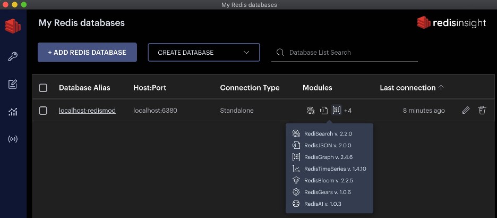Tick the select-all checkbox in the table header
This screenshot has width=497, height=218.
43,88
